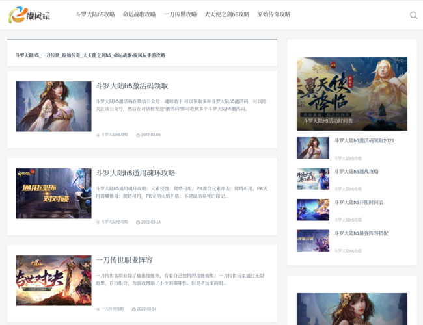Open the search magnifier icon
Screen dimensions: 423x325
(x=413, y=15)
